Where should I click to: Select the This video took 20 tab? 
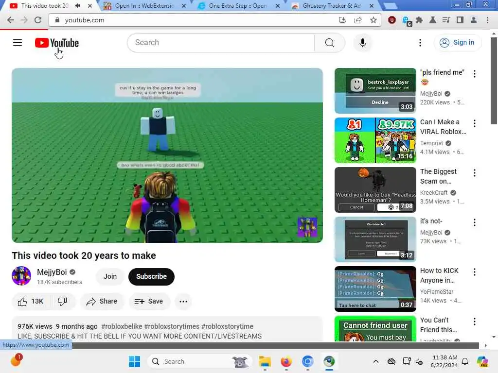[44, 6]
